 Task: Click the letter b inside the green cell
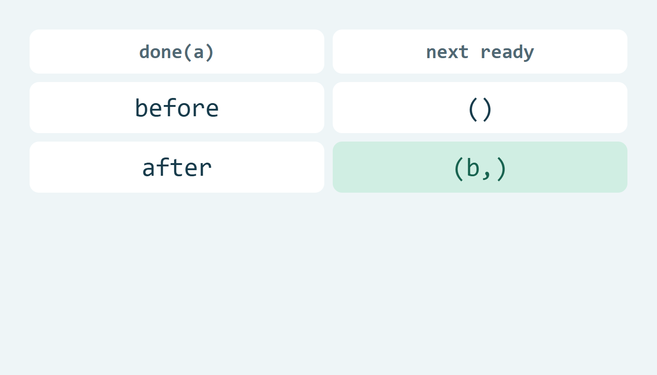tap(473, 168)
